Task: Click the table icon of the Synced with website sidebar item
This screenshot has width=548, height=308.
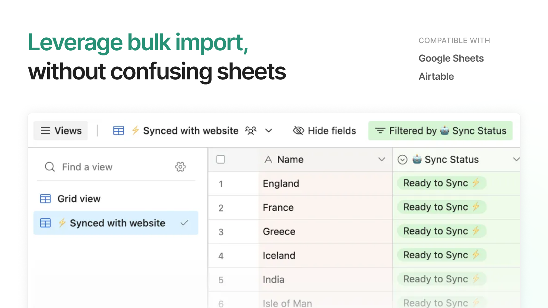Action: 46,223
